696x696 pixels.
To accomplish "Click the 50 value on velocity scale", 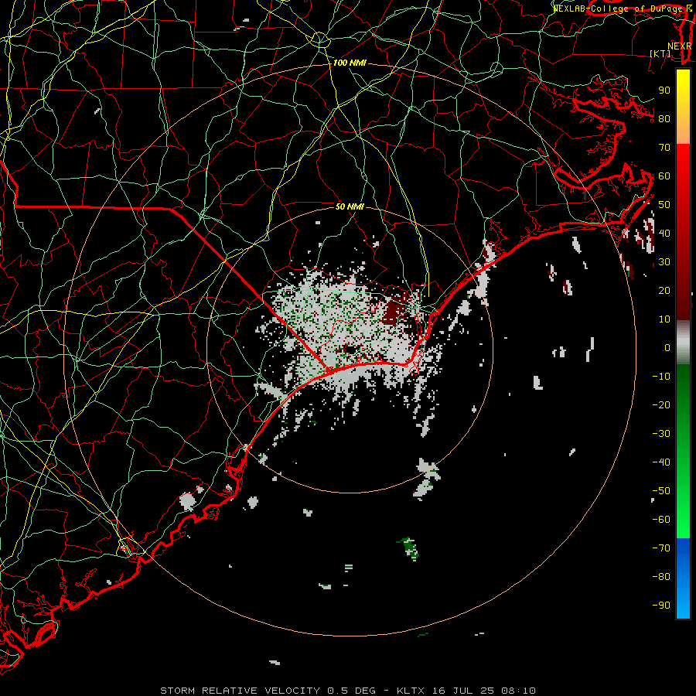I will 664,205.
